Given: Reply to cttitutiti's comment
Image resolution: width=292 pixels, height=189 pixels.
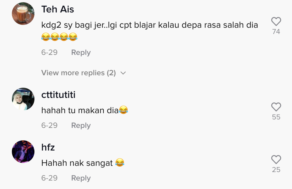Looking at the screenshot, I should 81,125.
